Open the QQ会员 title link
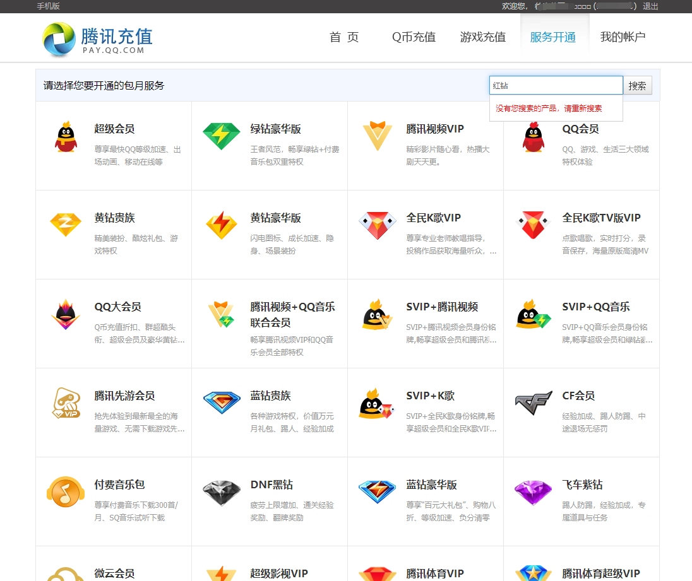Image resolution: width=692 pixels, height=581 pixels. (580, 129)
